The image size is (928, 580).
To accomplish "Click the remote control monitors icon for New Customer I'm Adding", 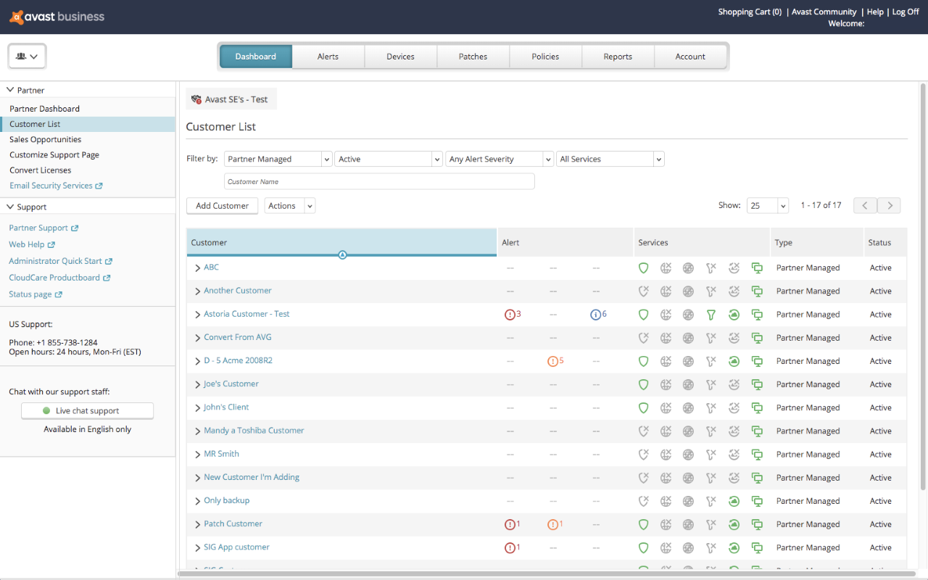I will [x=757, y=478].
